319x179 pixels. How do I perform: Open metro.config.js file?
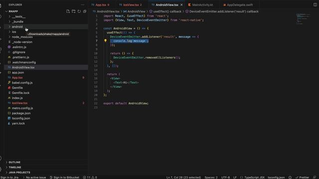(22, 108)
